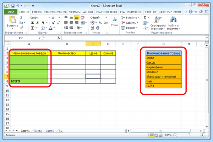Open number format Общий dropdown
213x142 pixels.
point(106,18)
